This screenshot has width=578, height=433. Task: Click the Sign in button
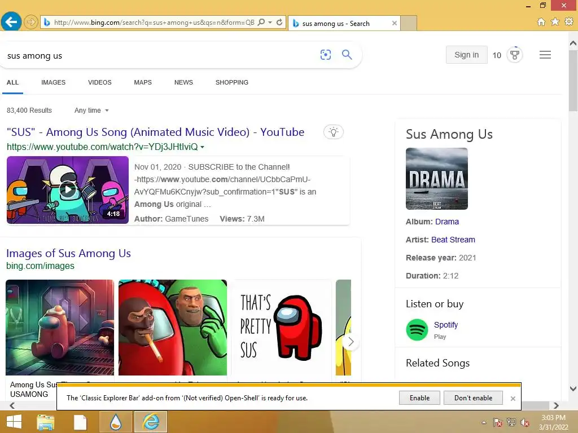tap(466, 55)
